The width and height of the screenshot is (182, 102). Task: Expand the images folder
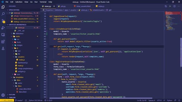coord(20,45)
